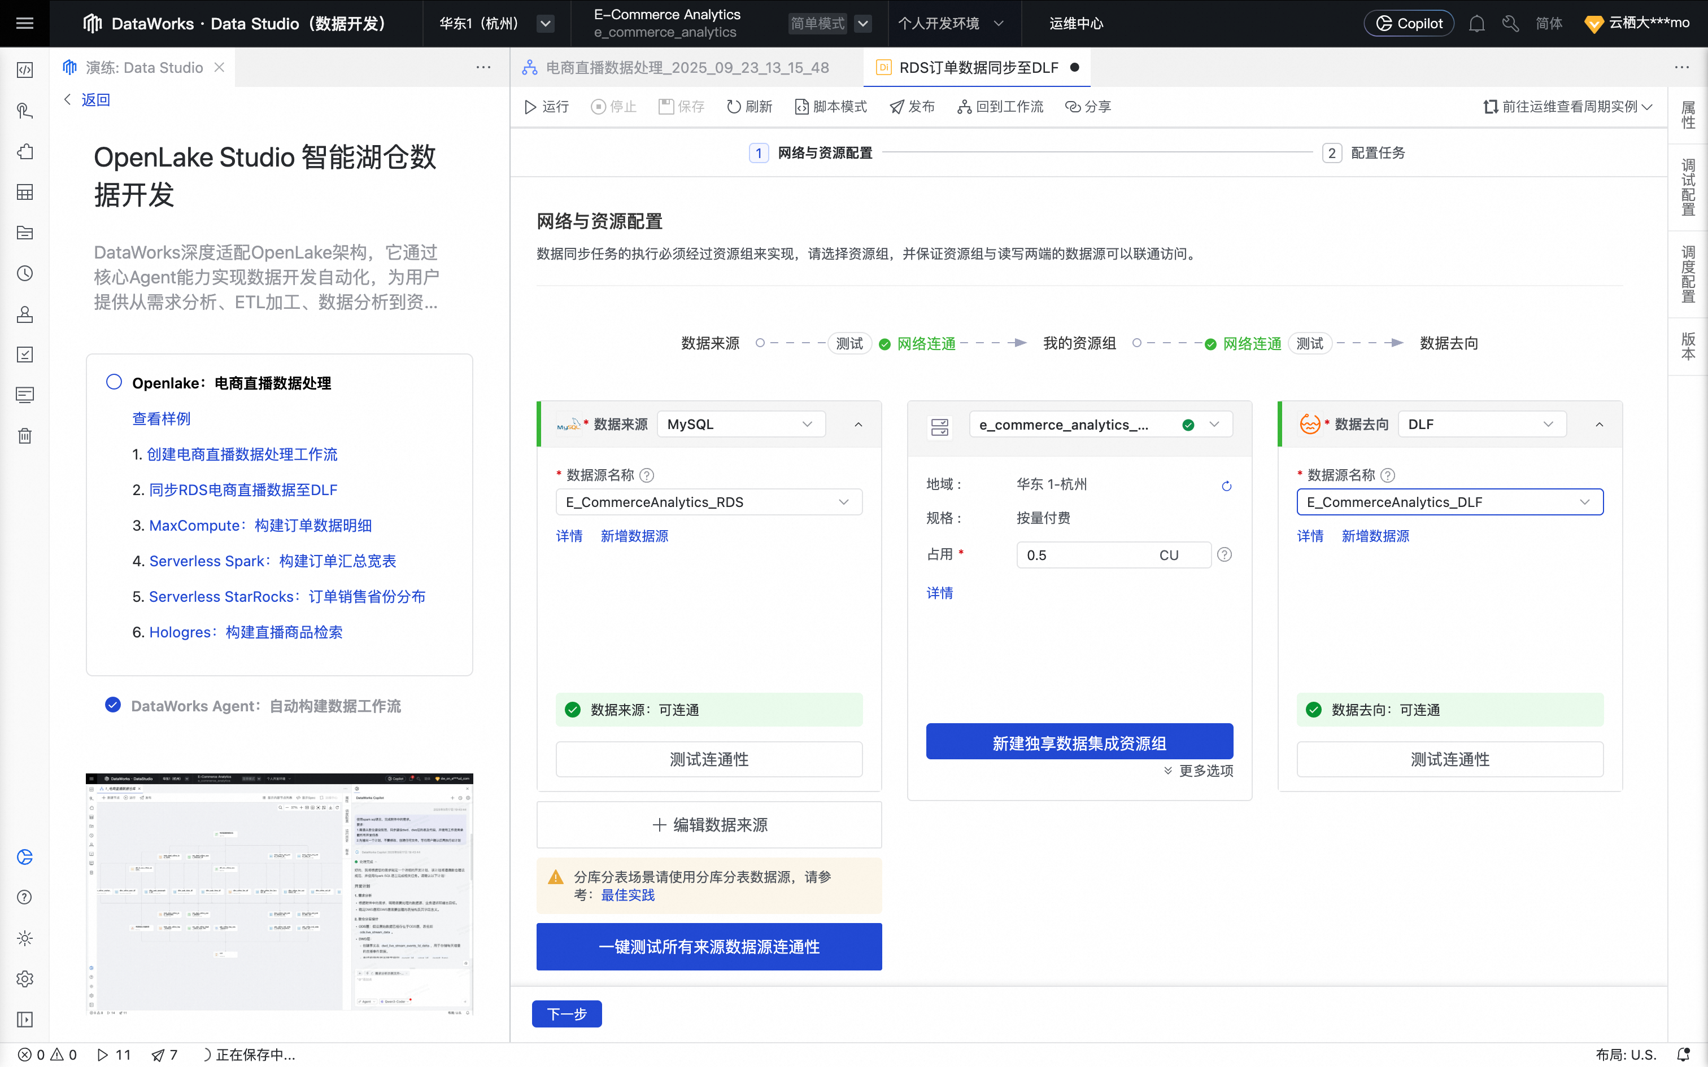1708x1067 pixels.
Task: Switch to the 电商直播数据处理 workflow tab
Action: (687, 67)
